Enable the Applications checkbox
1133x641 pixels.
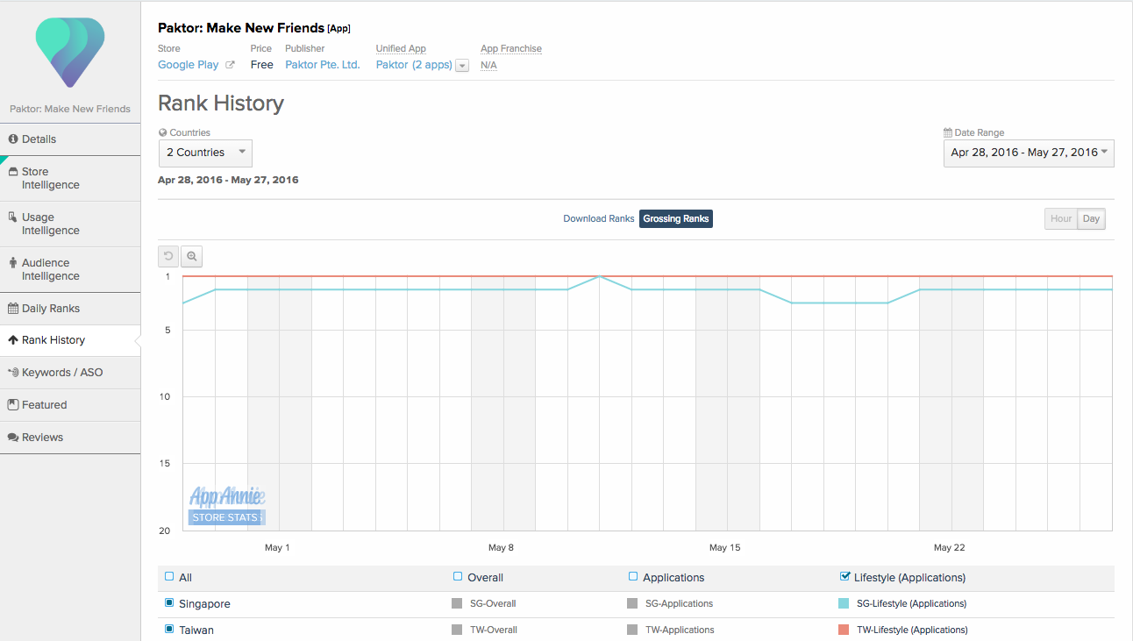click(633, 577)
